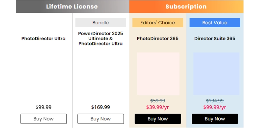The image size is (257, 128).
Task: Click the Editors' Choice badge
Action: coord(158,23)
